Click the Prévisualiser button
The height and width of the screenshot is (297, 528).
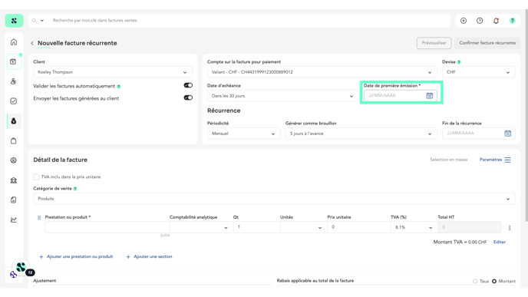tap(434, 43)
